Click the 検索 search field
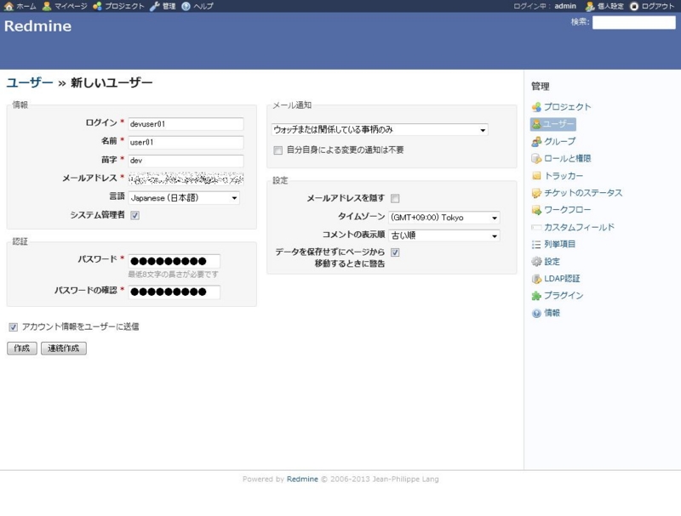 coord(634,24)
